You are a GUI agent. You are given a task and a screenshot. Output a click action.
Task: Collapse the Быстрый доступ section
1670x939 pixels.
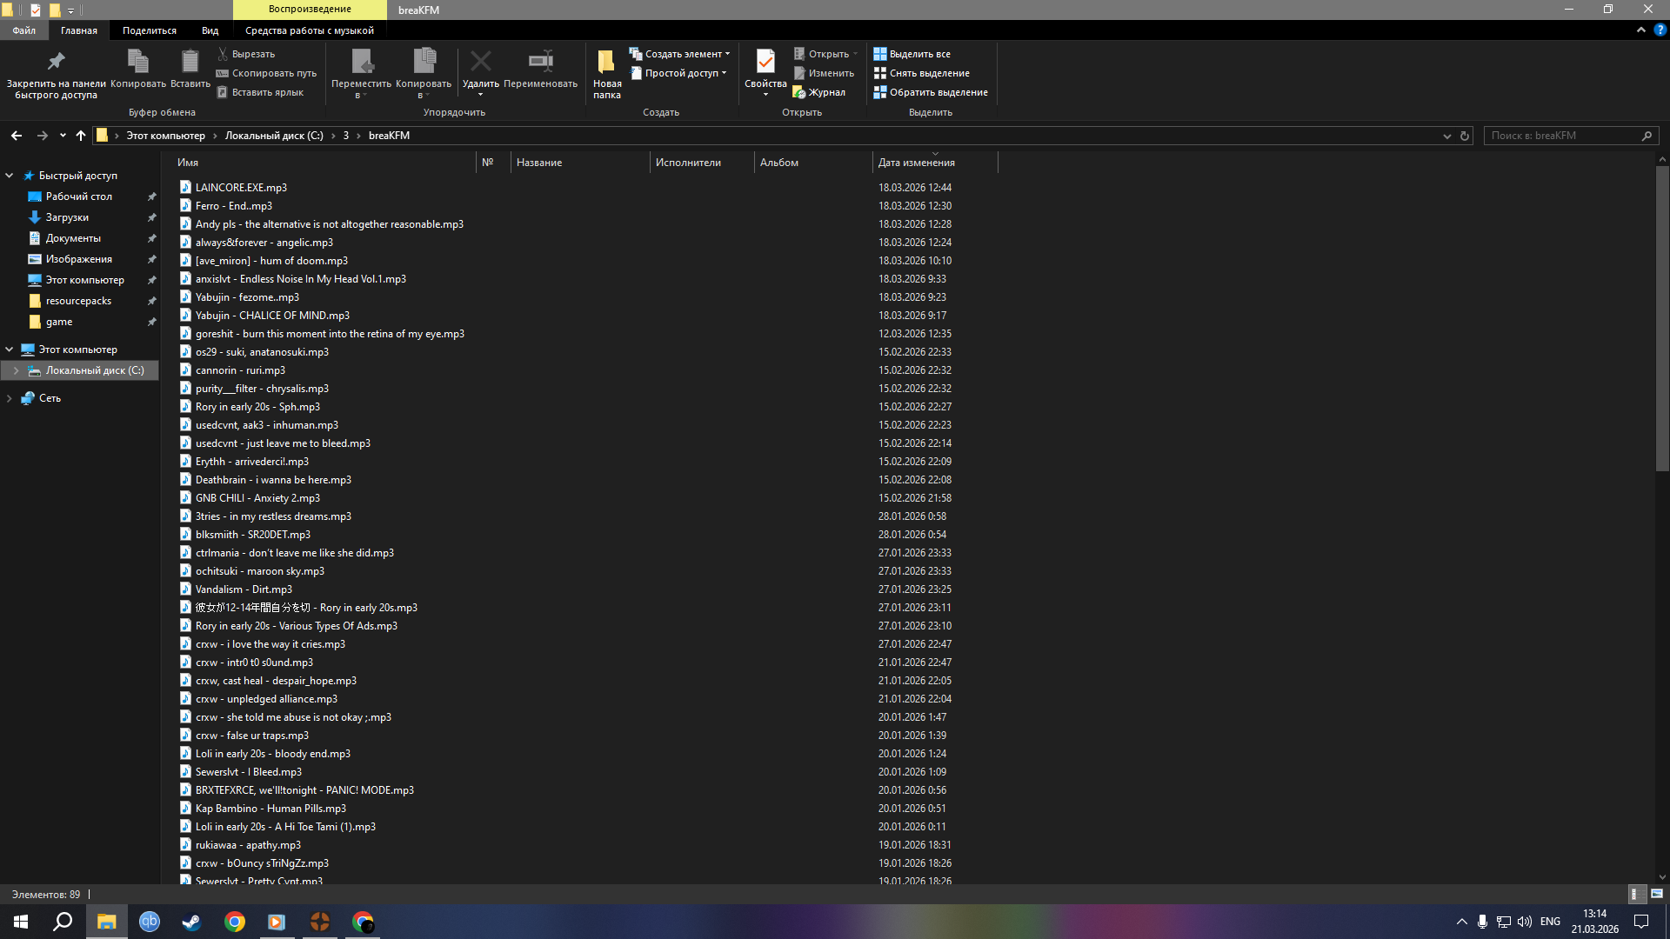10,176
